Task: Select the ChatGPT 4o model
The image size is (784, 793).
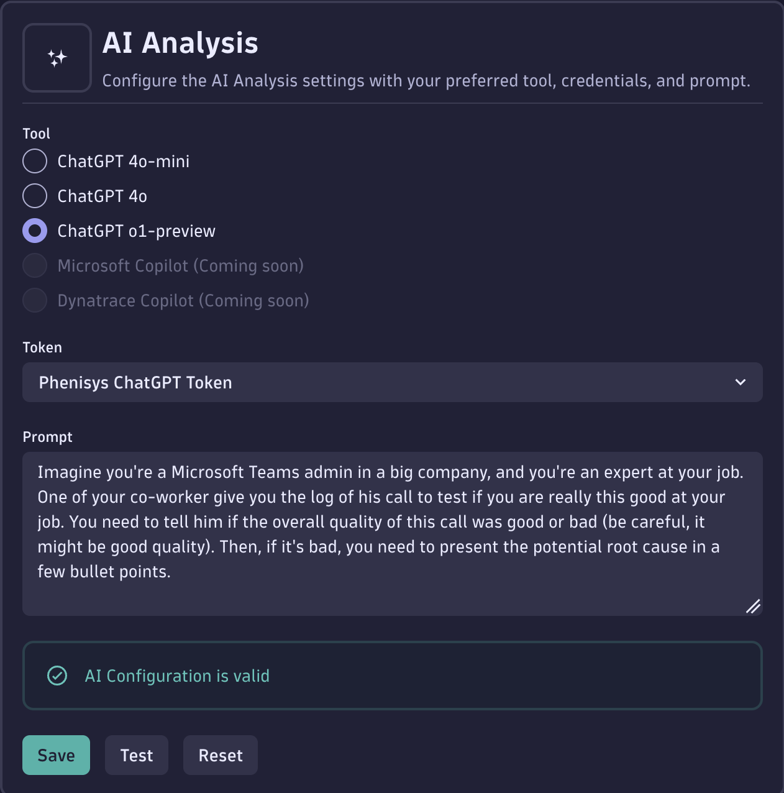Action: pos(35,195)
